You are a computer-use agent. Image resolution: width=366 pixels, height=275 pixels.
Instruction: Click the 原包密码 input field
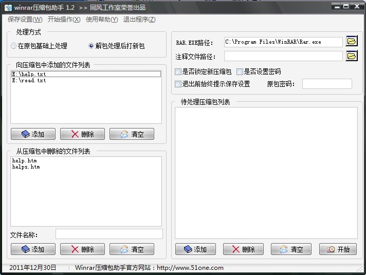[327, 84]
